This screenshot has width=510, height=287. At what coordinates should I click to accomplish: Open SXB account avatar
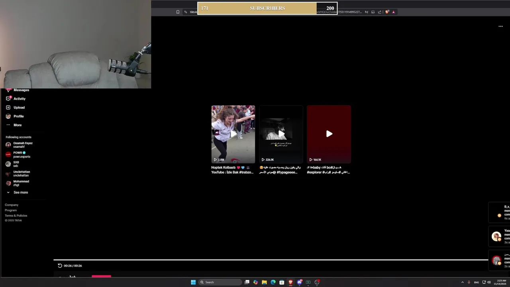coord(8,164)
